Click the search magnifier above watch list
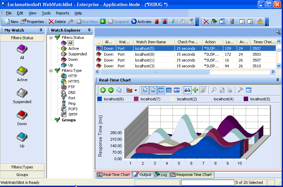 coord(278,32)
